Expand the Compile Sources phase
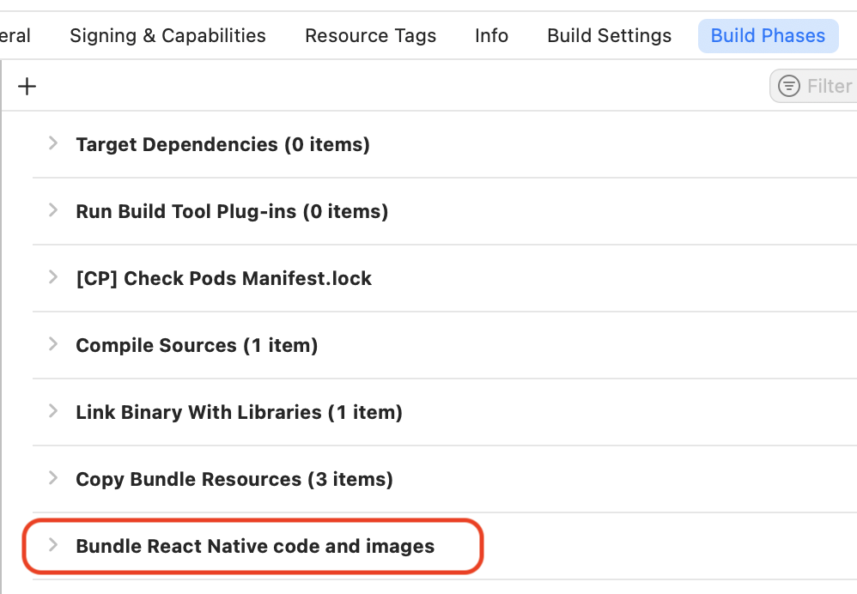Screen dimensions: 857x594 pos(52,345)
